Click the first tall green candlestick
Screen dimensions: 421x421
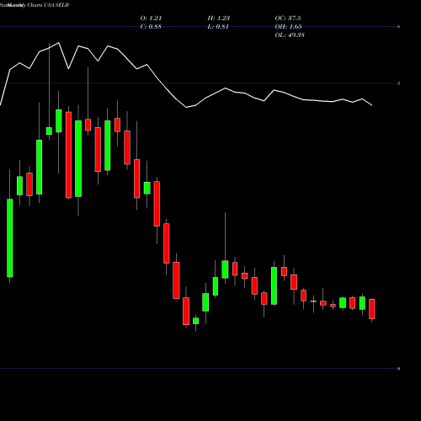point(10,238)
